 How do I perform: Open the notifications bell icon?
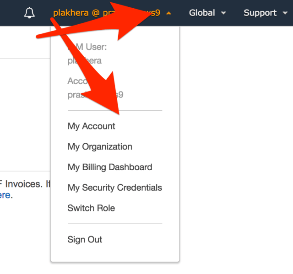pyautogui.click(x=29, y=13)
